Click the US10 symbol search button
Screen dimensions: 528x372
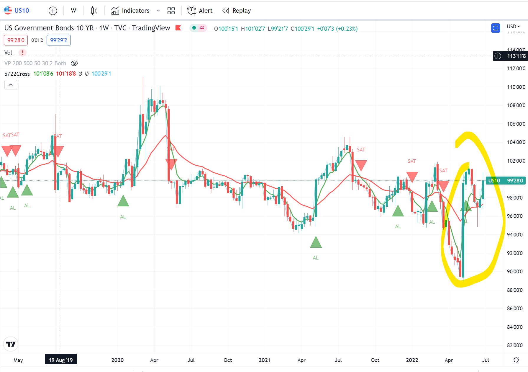coord(17,11)
